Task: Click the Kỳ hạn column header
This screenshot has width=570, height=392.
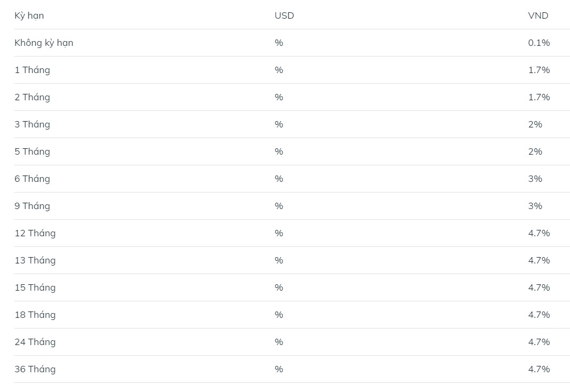Action: click(29, 15)
